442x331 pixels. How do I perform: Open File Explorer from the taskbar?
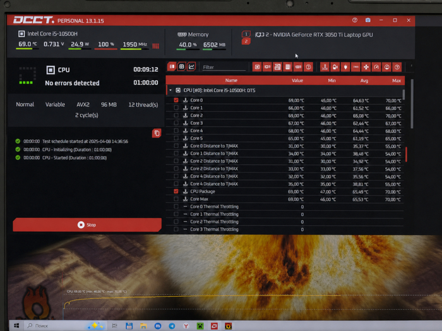click(x=143, y=326)
